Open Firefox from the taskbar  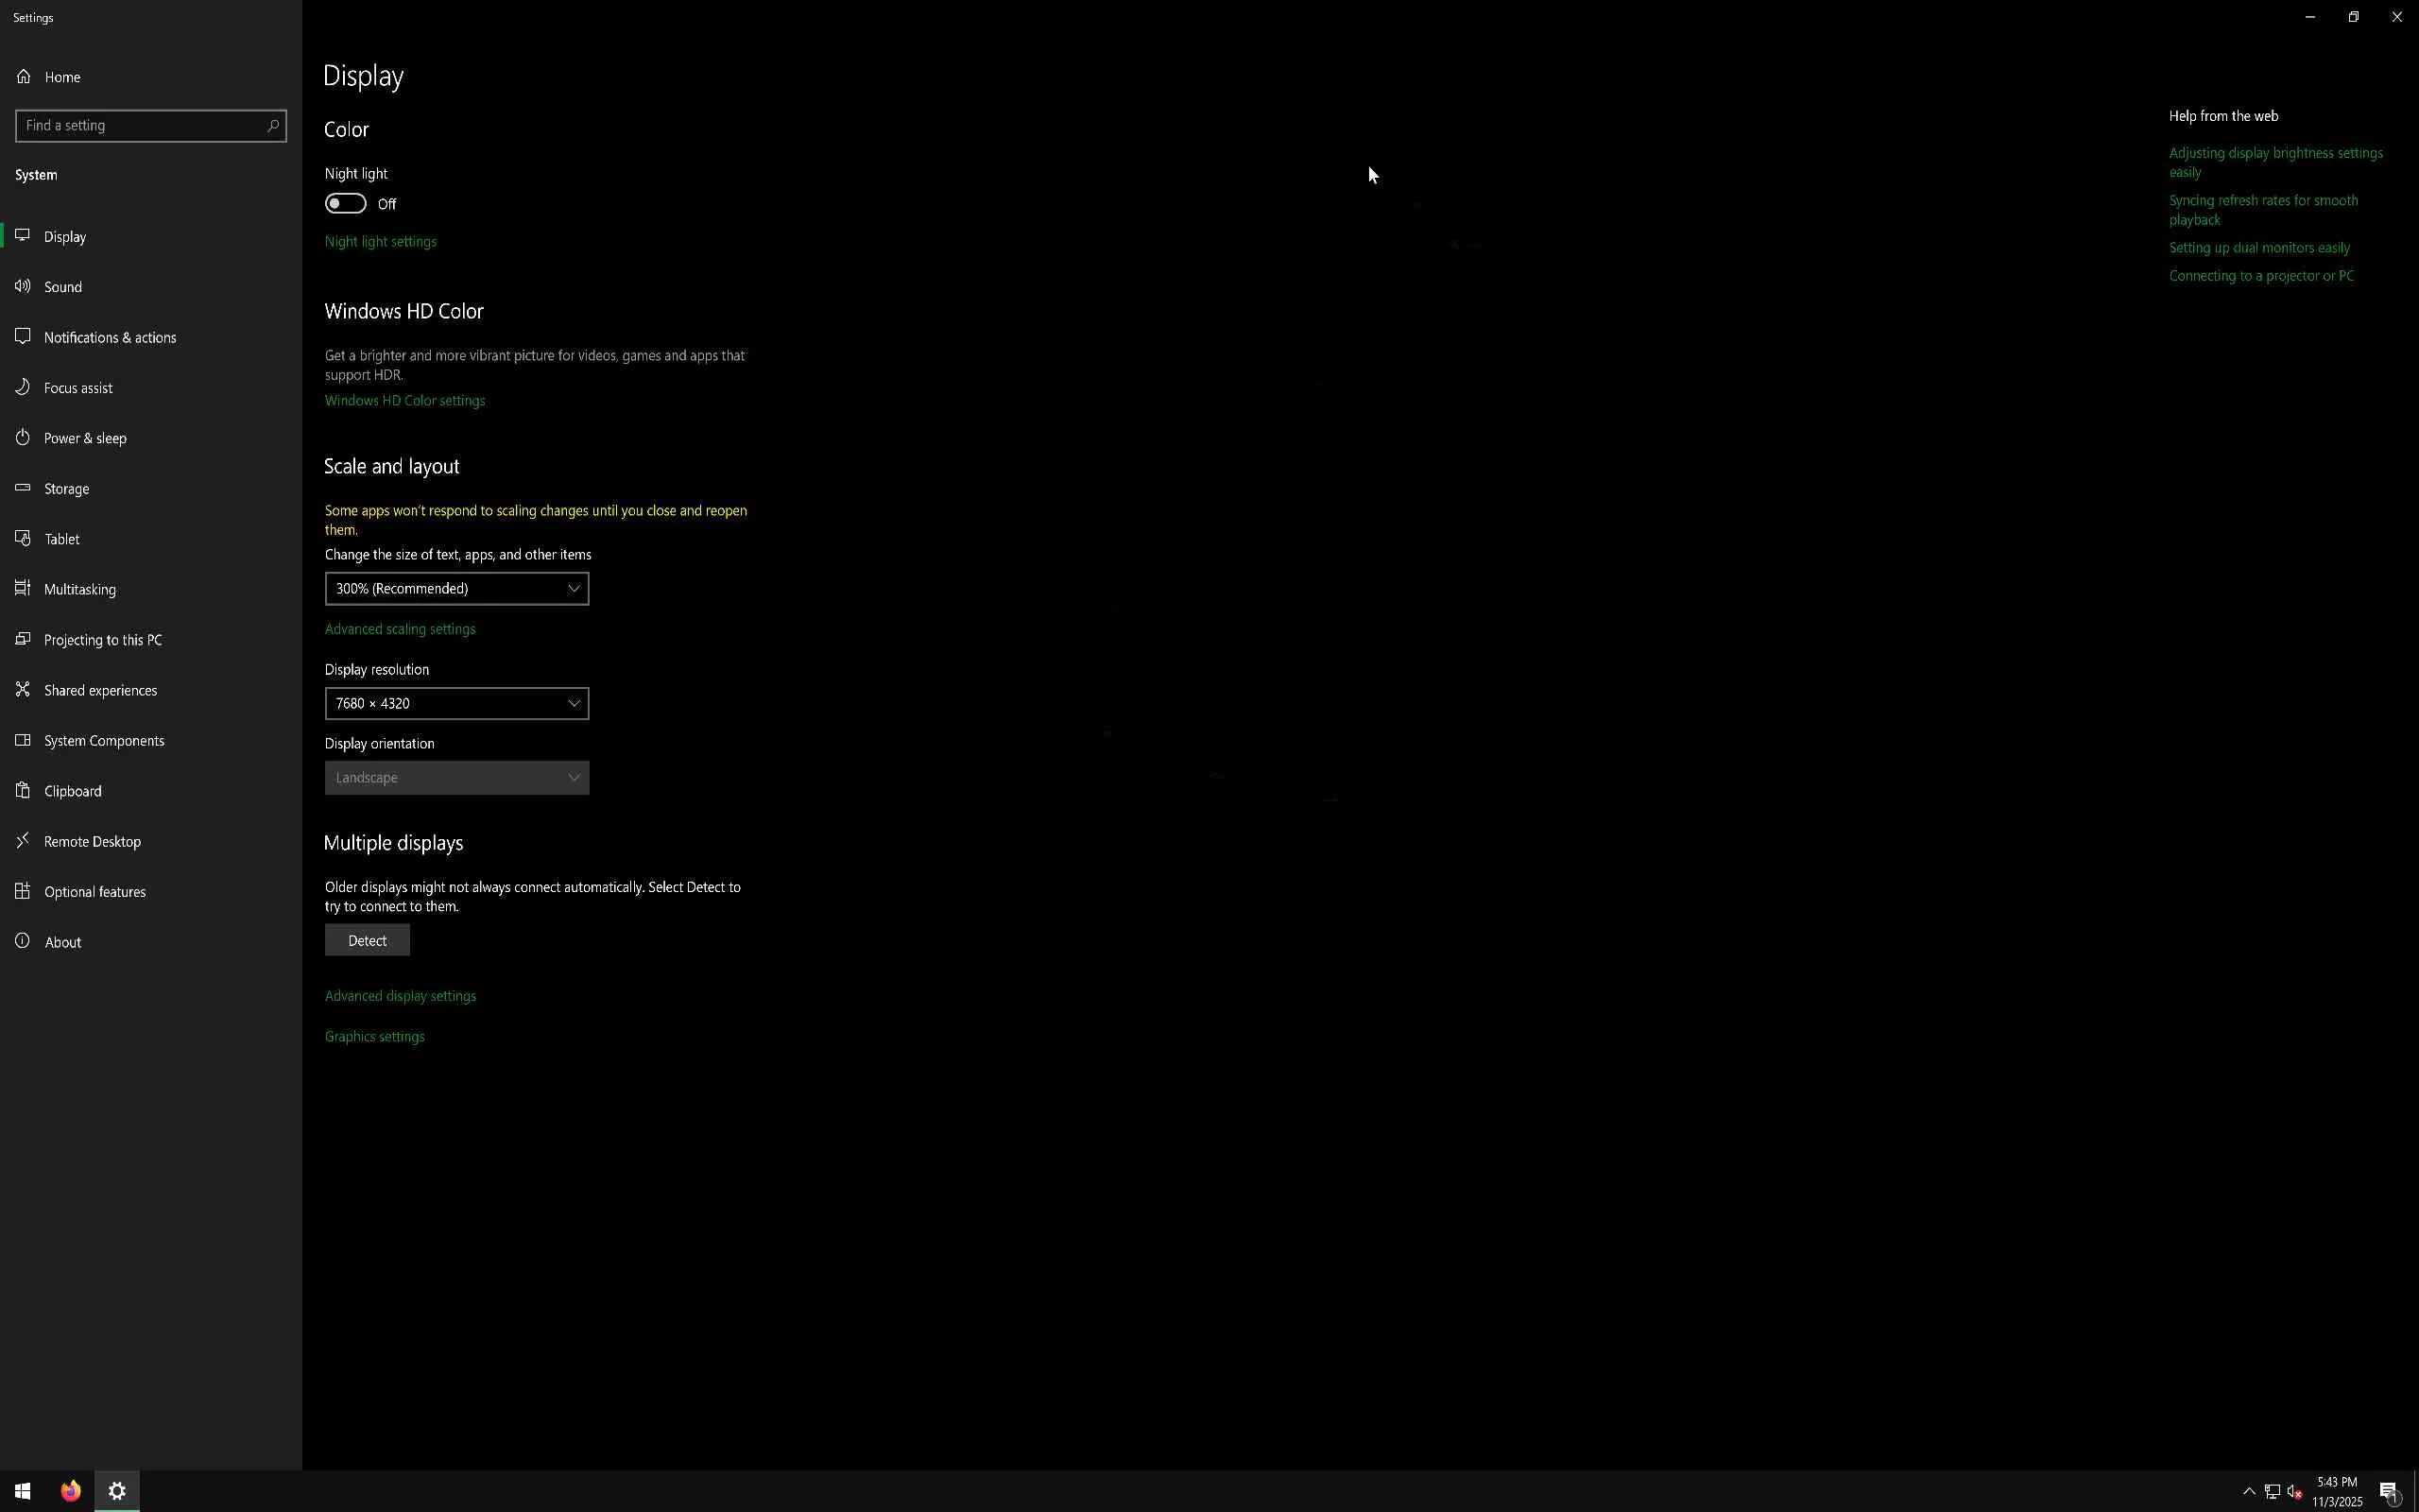(70, 1491)
